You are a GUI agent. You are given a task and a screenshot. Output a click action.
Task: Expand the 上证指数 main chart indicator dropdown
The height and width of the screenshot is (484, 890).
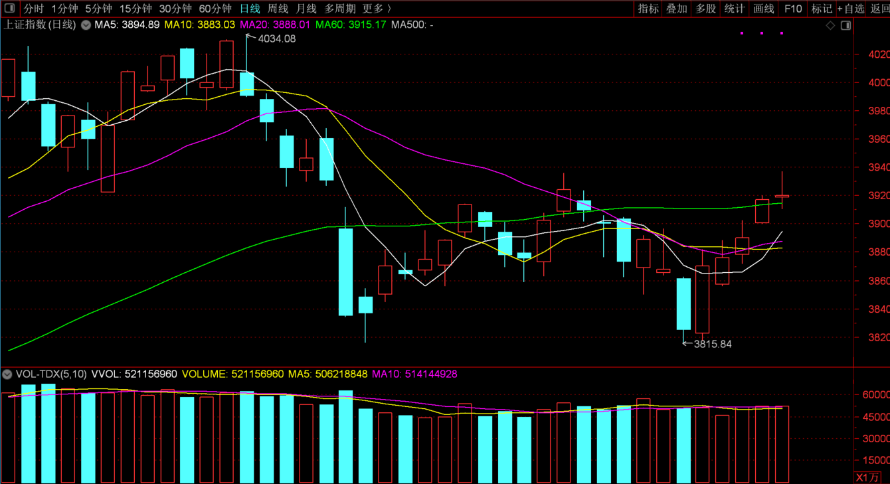[x=86, y=25]
